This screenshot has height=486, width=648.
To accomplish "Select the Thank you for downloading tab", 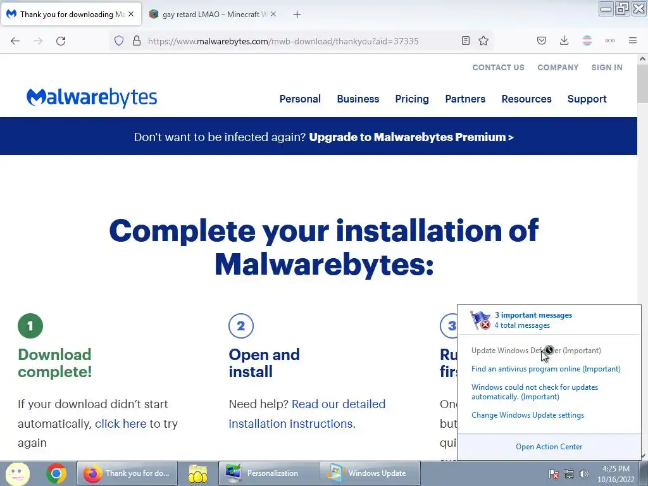I will [72, 15].
